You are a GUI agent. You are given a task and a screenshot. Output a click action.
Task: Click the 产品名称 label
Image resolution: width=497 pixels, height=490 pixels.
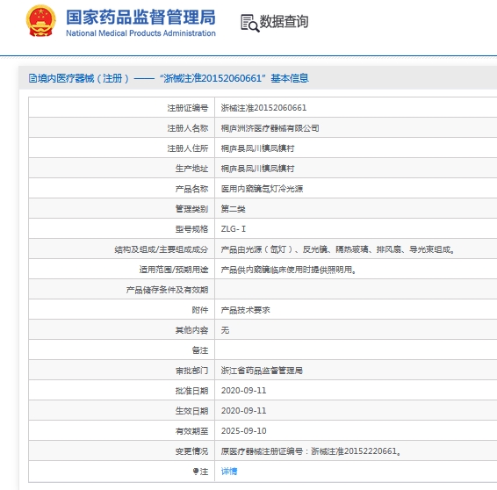point(191,189)
